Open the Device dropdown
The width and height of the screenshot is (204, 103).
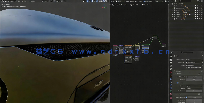194,65
